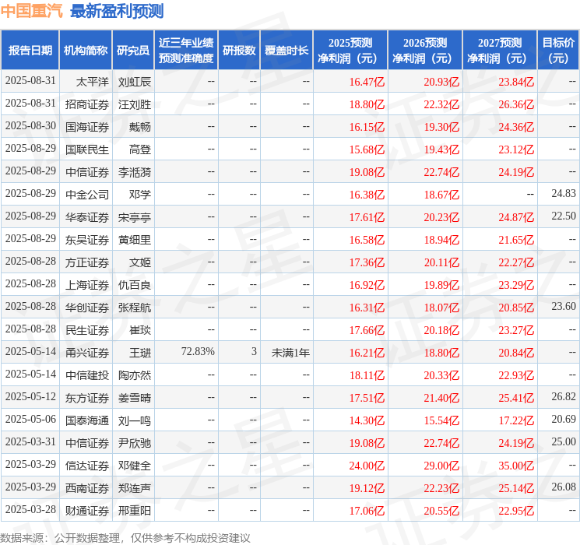
Task: Select the 2027预测净利润 column header
Action: click(x=500, y=51)
